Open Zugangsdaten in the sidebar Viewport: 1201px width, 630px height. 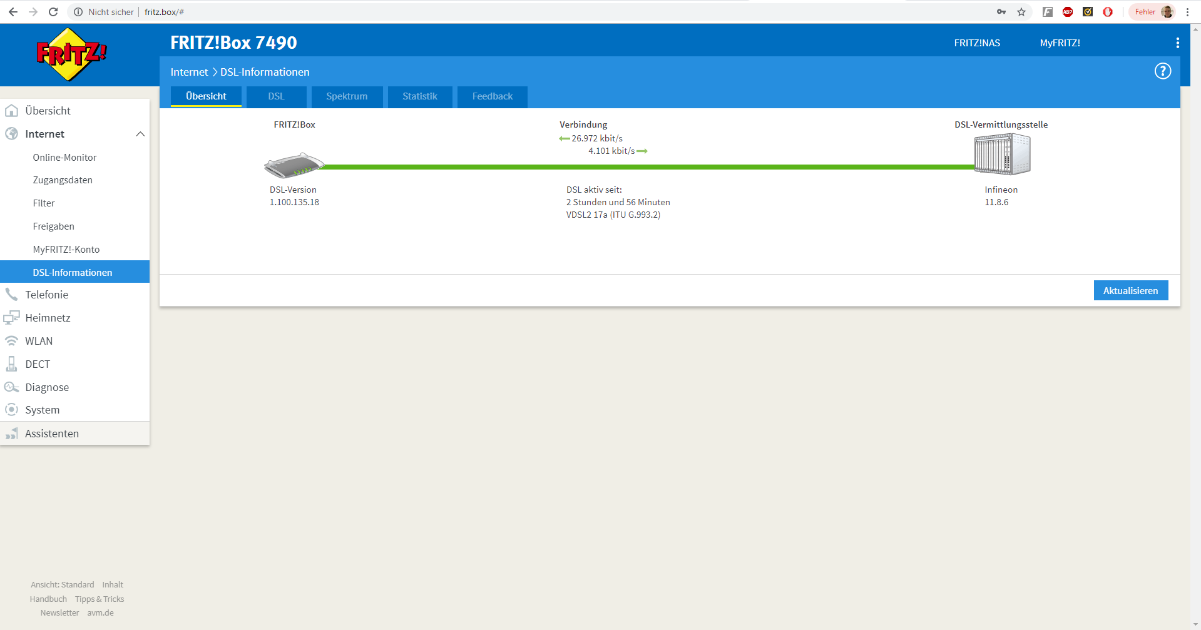pyautogui.click(x=63, y=180)
